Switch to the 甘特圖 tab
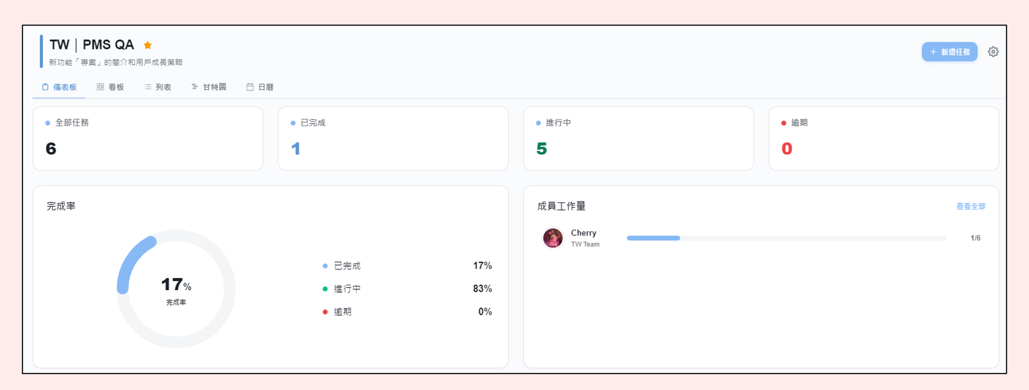Viewport: 1029px width, 390px height. [x=209, y=87]
